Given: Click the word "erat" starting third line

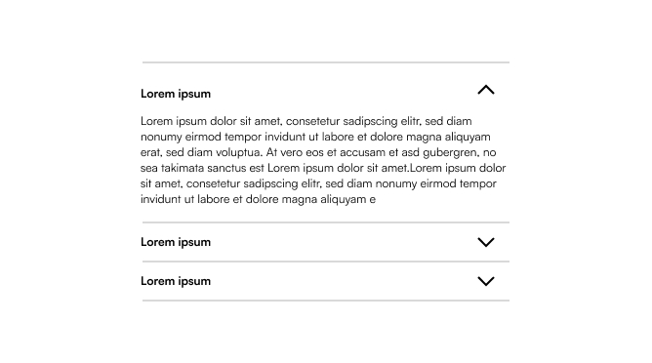Looking at the screenshot, I should [149, 152].
